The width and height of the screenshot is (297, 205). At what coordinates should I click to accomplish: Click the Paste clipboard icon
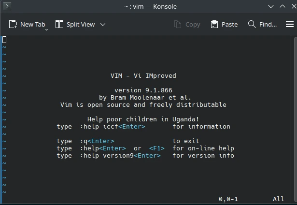pos(214,24)
